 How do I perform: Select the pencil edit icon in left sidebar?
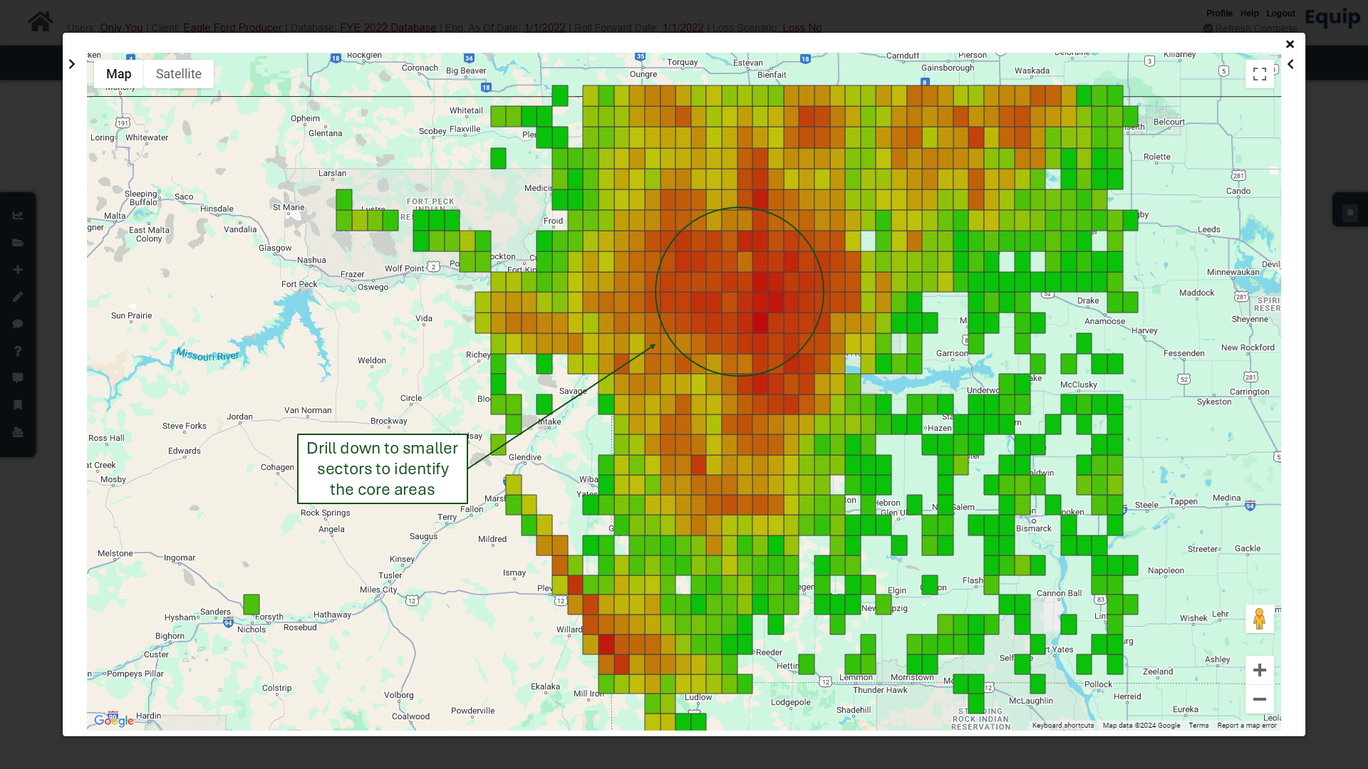pos(18,296)
